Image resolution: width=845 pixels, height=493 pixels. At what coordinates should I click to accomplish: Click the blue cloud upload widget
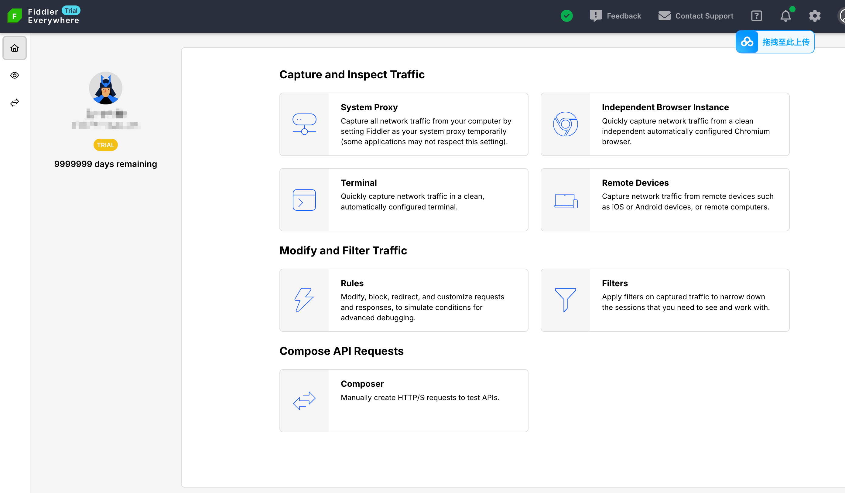click(775, 42)
